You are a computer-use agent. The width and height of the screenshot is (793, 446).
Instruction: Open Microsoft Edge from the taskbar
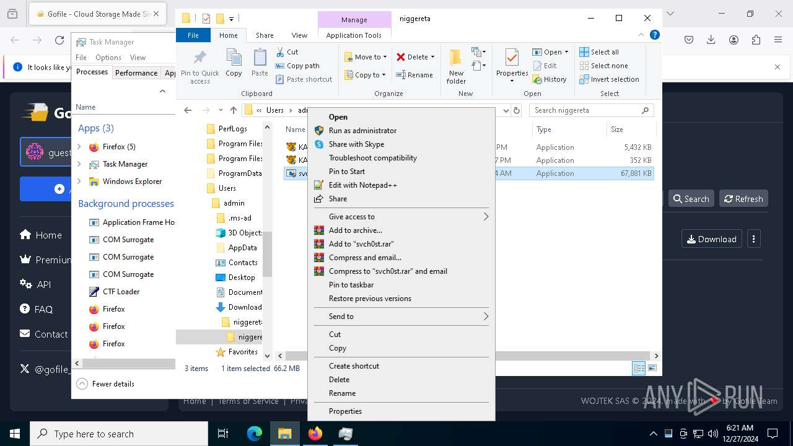255,434
